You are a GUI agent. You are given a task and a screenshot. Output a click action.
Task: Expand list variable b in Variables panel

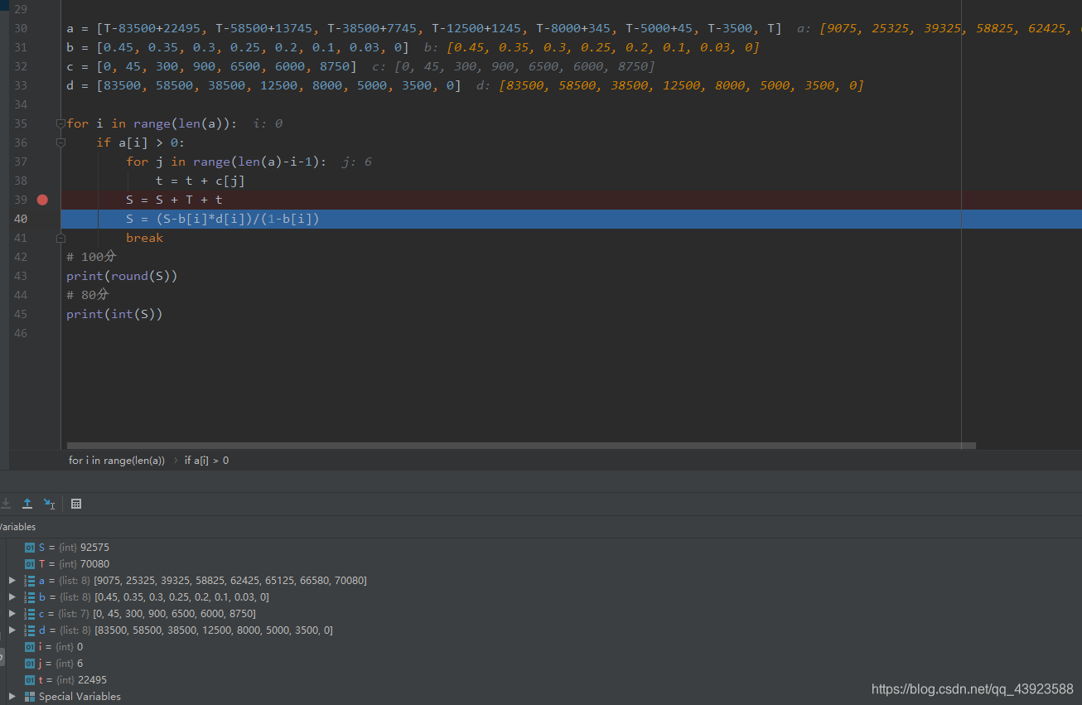click(12, 597)
